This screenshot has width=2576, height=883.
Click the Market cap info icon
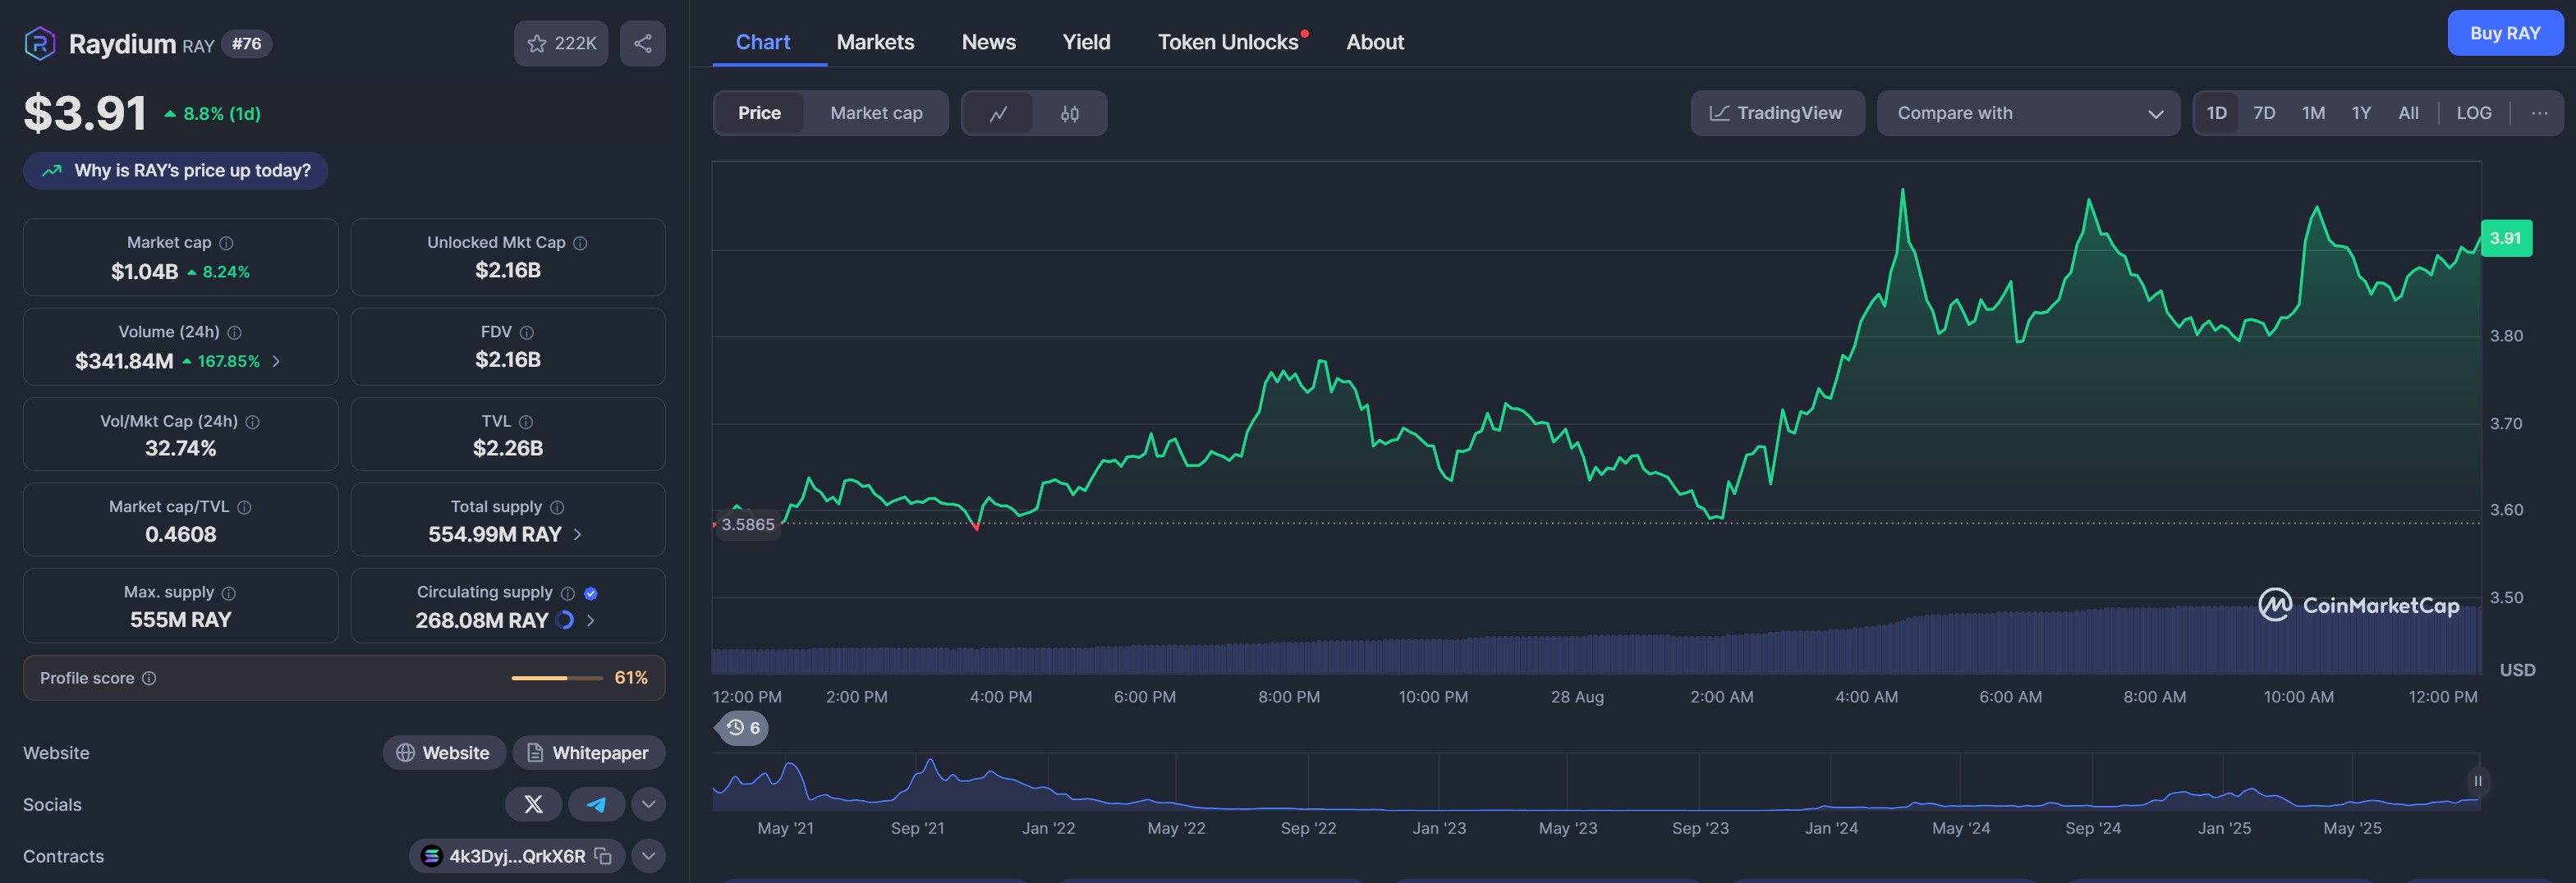pos(227,243)
